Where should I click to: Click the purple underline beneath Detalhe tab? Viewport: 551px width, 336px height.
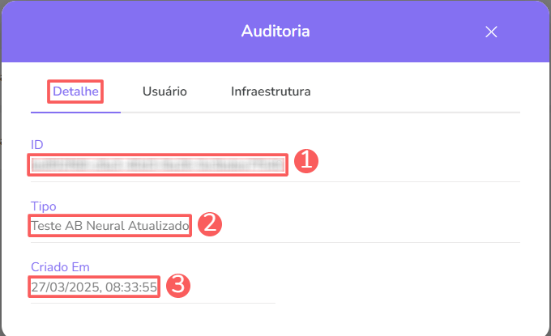[75, 112]
